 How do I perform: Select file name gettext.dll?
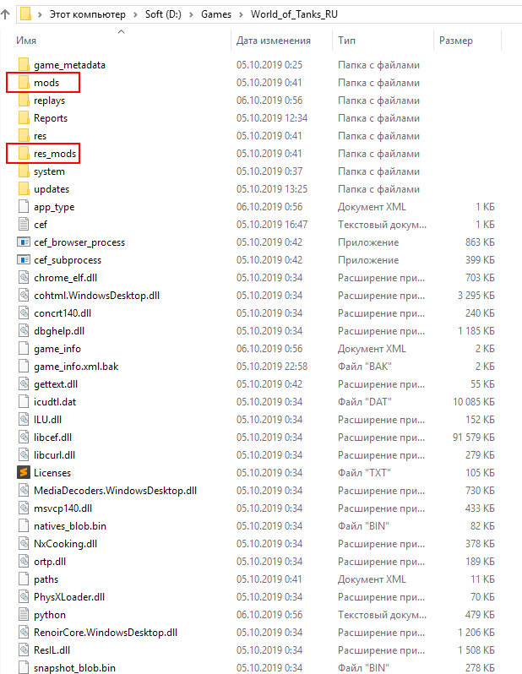click(x=56, y=384)
